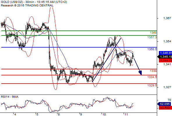
Task: Click the 70 level on RSI axis
Action: [169, 100]
